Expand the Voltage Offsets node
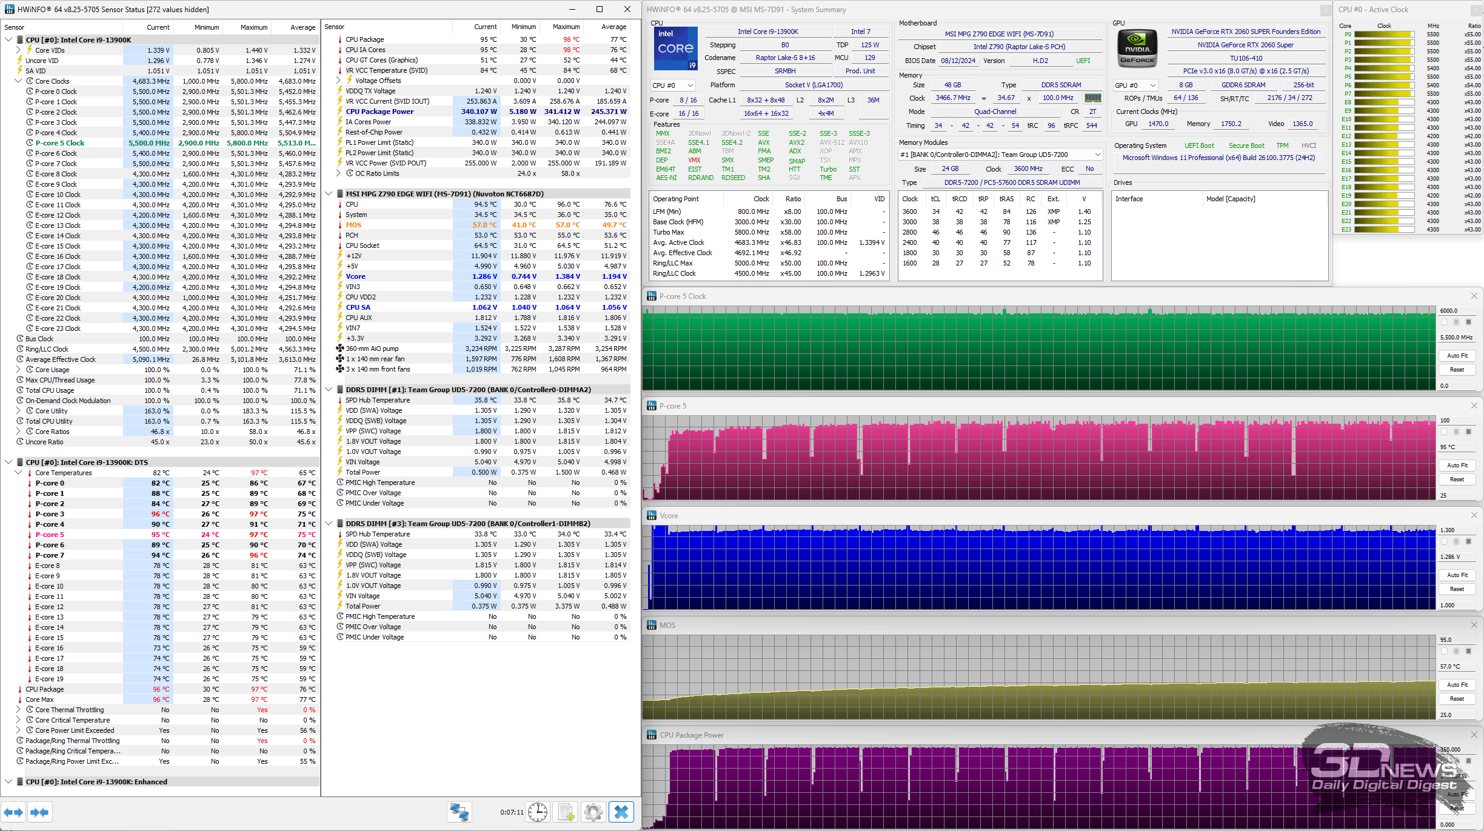The width and height of the screenshot is (1484, 831). coord(338,81)
